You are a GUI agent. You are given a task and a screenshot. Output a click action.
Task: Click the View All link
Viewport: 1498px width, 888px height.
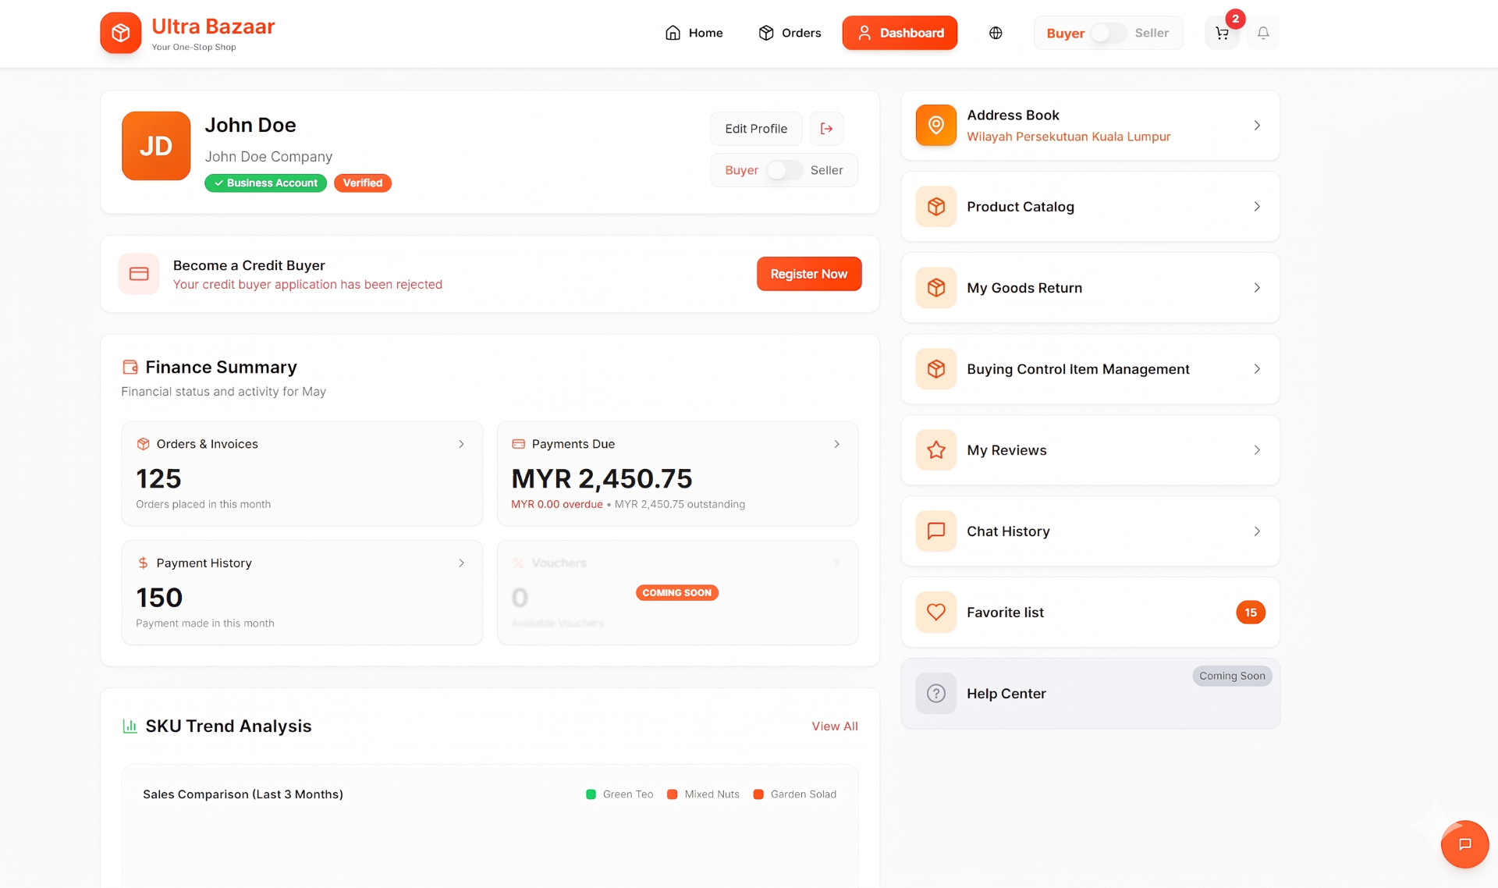835,726
